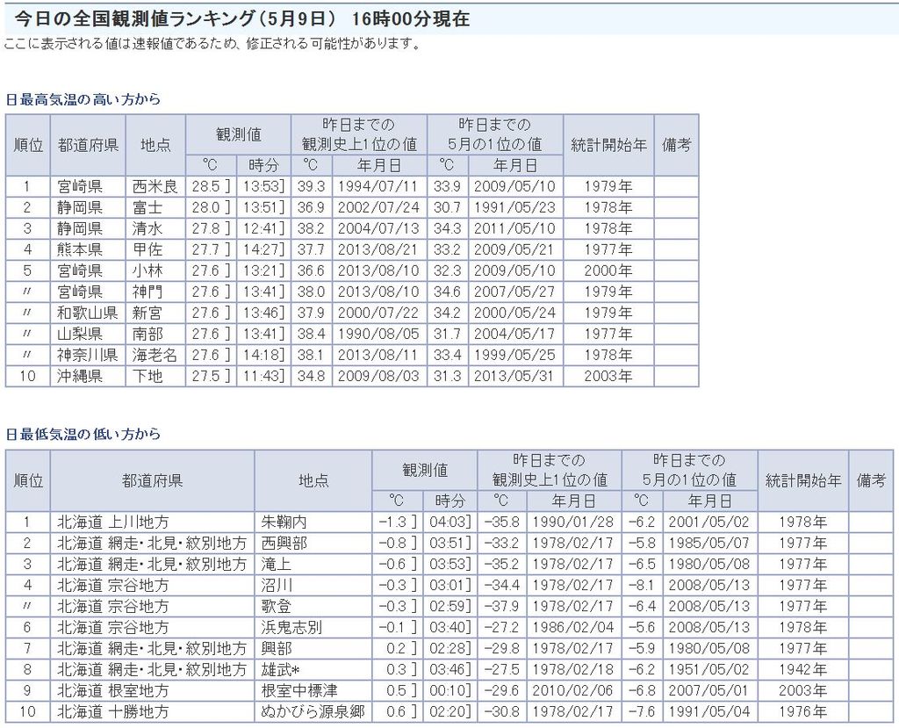Select 富士 in the Shizuoka row
The height and width of the screenshot is (728, 899).
[x=147, y=207]
